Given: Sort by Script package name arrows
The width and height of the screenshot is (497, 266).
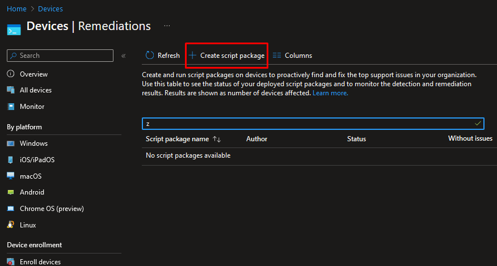Looking at the screenshot, I should 217,139.
